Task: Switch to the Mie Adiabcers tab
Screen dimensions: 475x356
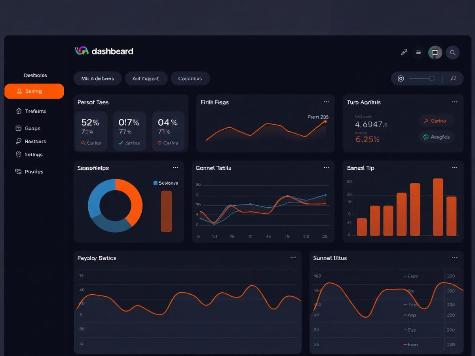Action: tap(98, 78)
